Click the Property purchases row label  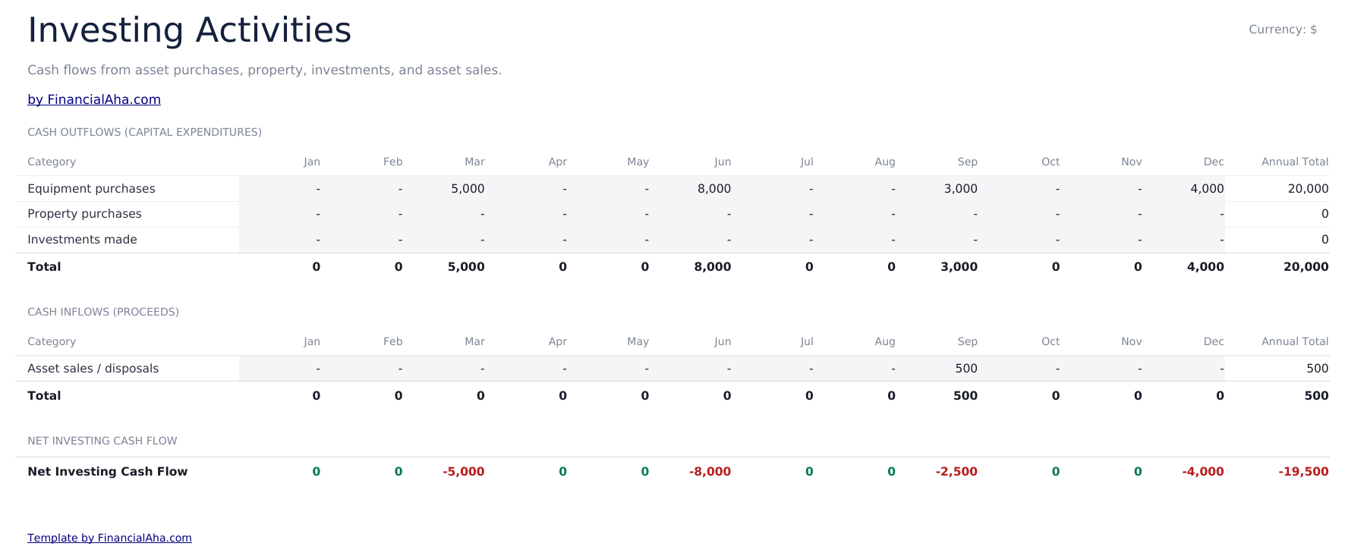[84, 214]
